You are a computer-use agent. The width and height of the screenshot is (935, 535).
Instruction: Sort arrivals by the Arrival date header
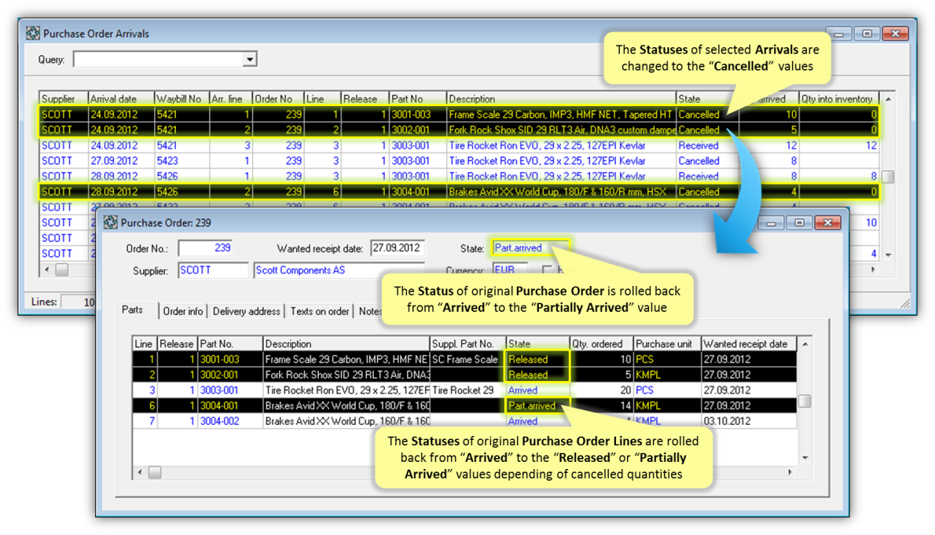tap(120, 99)
